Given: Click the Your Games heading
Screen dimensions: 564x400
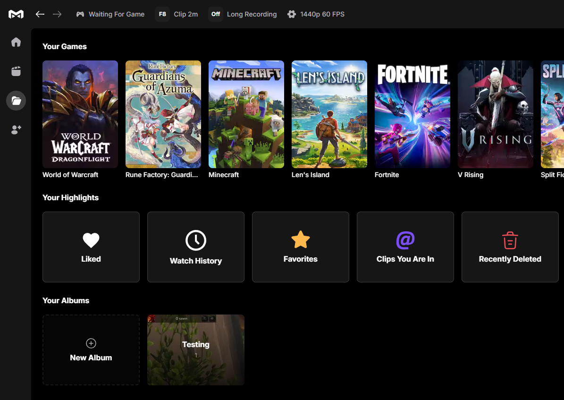Looking at the screenshot, I should [64, 46].
